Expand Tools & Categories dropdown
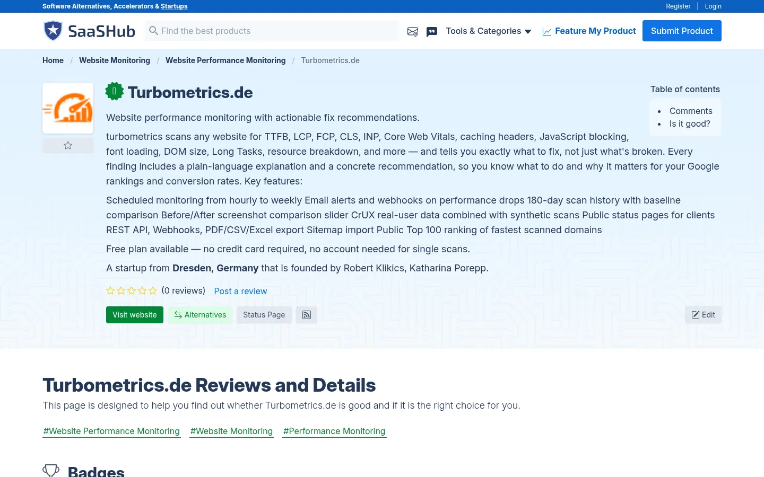Screen dimensions: 764x477 click(x=489, y=31)
